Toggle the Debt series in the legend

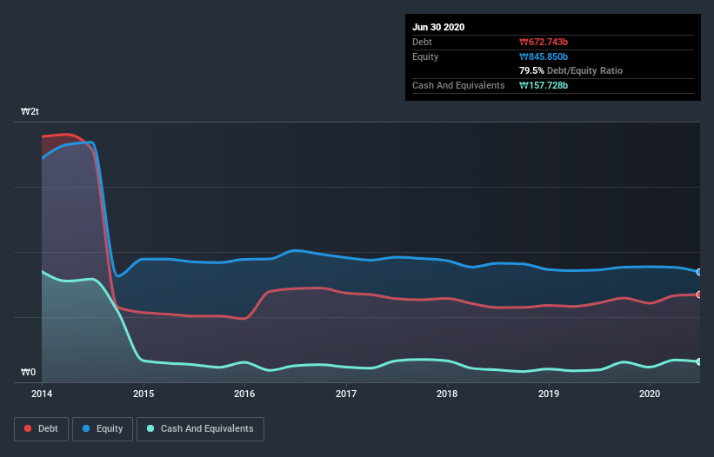point(41,429)
